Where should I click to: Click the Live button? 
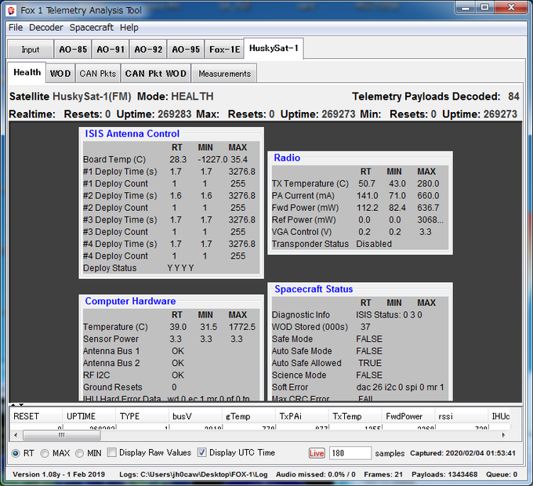coord(317,453)
